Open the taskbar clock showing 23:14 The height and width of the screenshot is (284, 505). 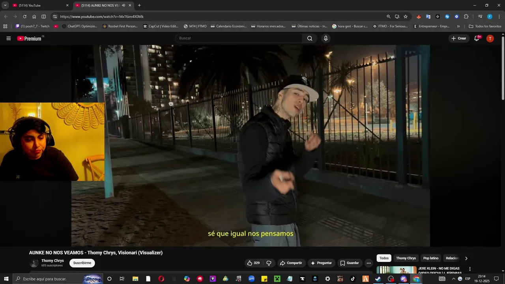point(481,279)
